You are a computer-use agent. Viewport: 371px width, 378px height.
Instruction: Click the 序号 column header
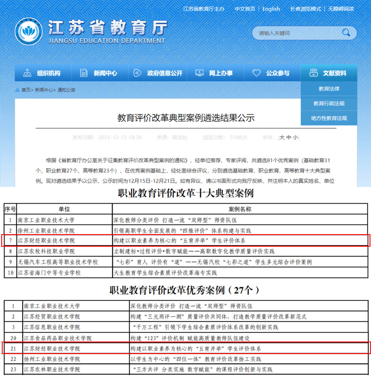10,209
